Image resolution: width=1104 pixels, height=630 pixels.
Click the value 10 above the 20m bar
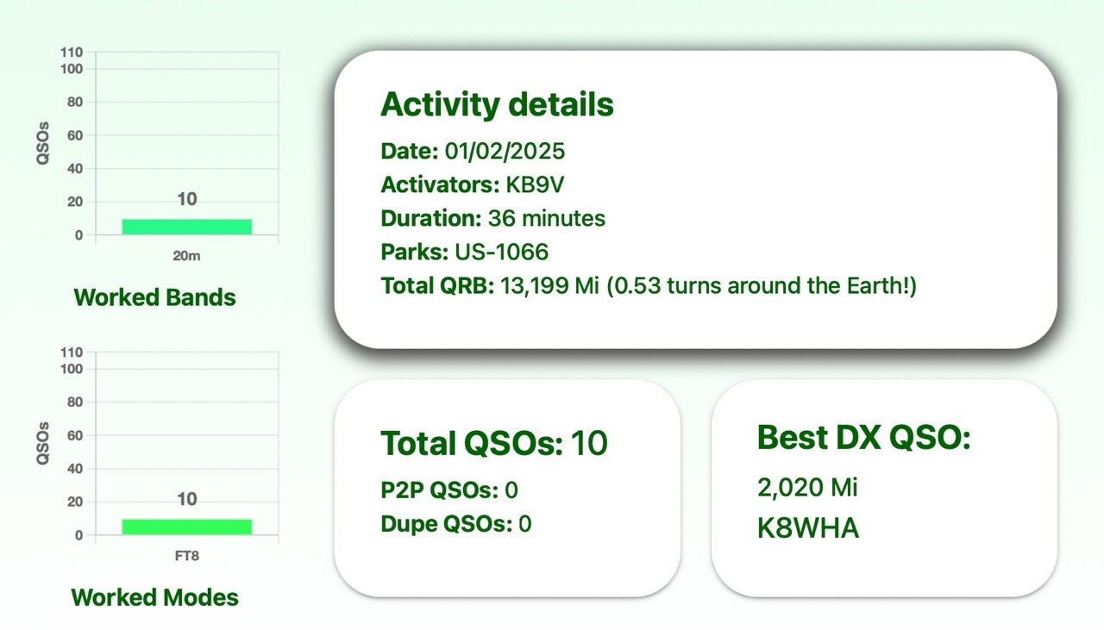tap(186, 199)
